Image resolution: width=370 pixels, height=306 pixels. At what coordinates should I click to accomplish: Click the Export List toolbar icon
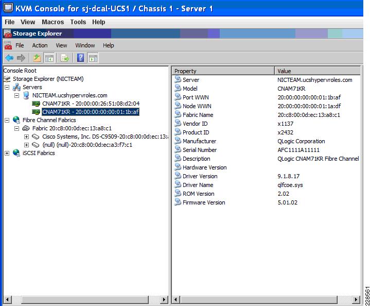point(65,58)
